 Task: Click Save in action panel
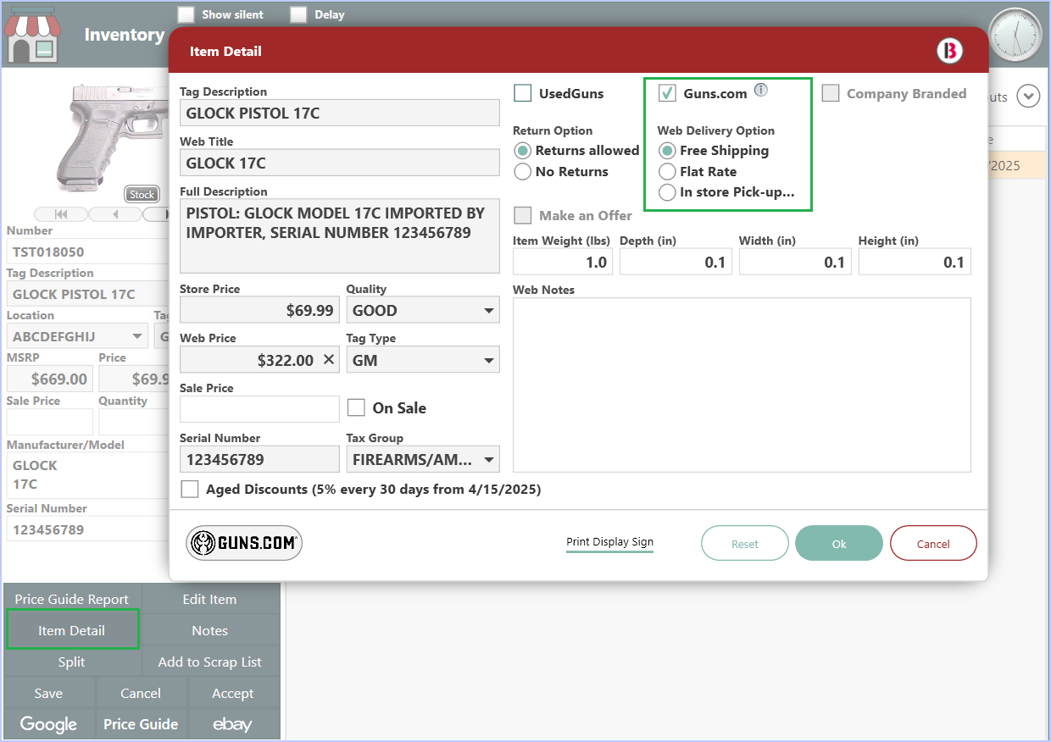coord(48,693)
